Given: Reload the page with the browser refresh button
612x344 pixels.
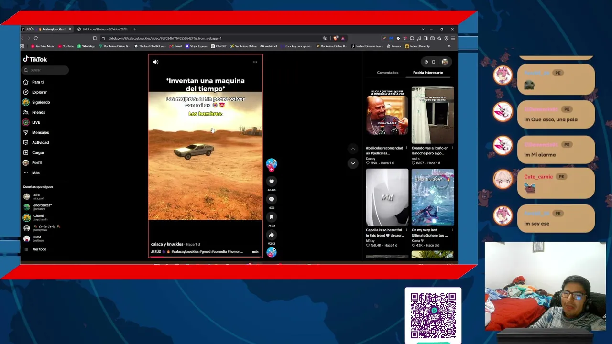Looking at the screenshot, I should (36, 38).
